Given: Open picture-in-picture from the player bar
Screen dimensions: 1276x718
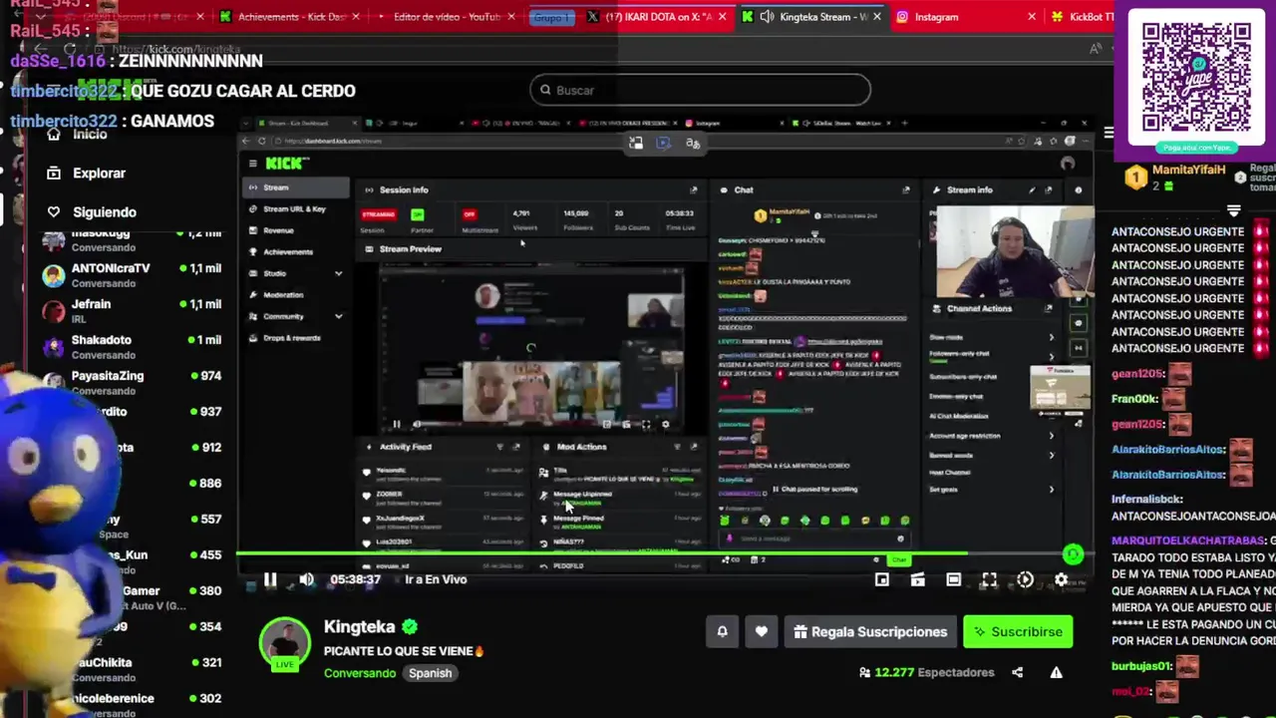Looking at the screenshot, I should [881, 579].
